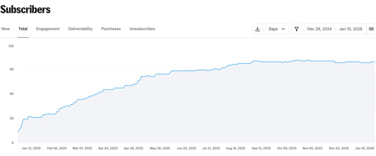This screenshot has height=156, width=376.
Task: Click the Subscribers page heading
Action: coord(25,9)
